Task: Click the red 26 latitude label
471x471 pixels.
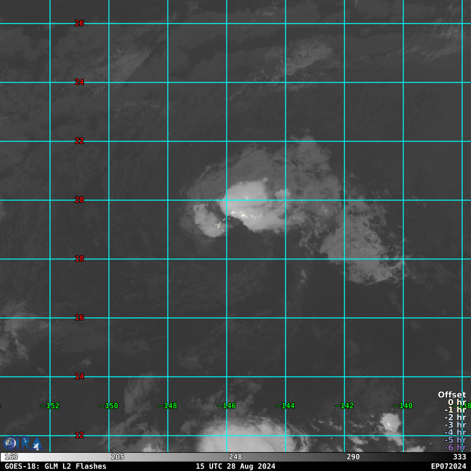Action: pos(79,23)
